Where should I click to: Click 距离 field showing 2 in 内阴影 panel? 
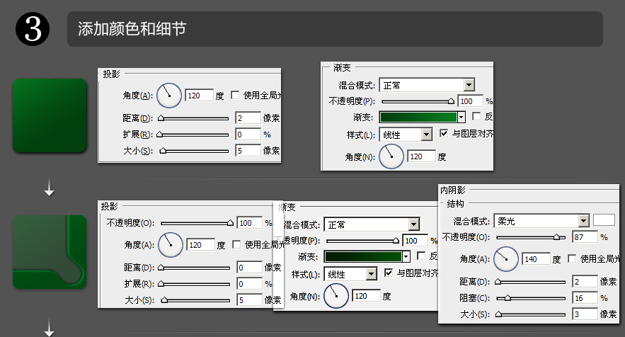(x=585, y=282)
